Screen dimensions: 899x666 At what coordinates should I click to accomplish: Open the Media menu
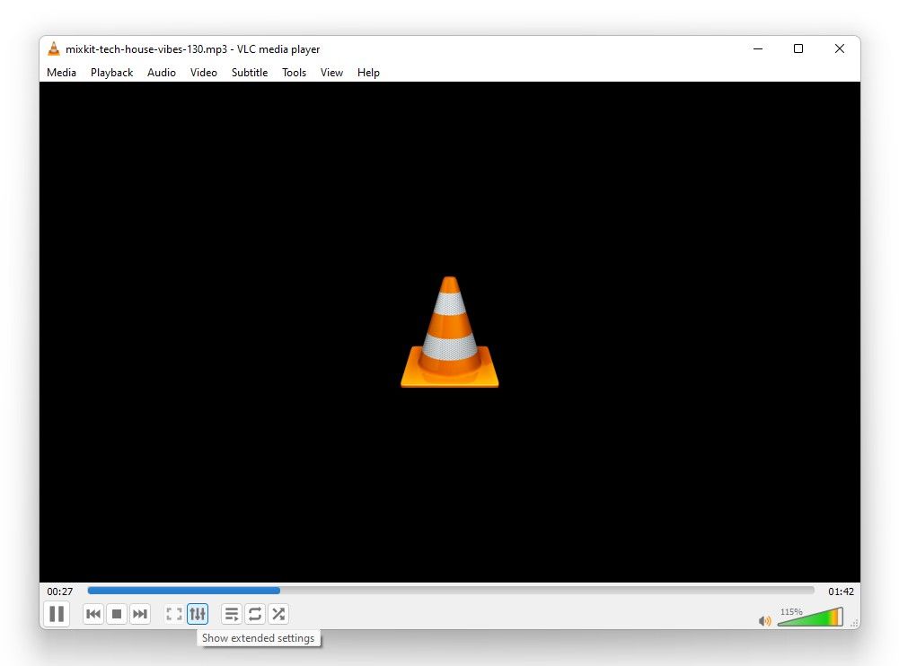tap(61, 73)
